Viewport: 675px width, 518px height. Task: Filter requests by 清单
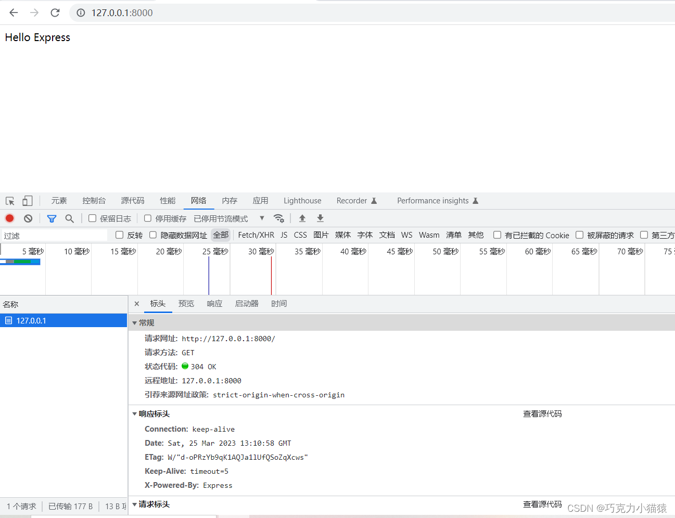pyautogui.click(x=454, y=235)
